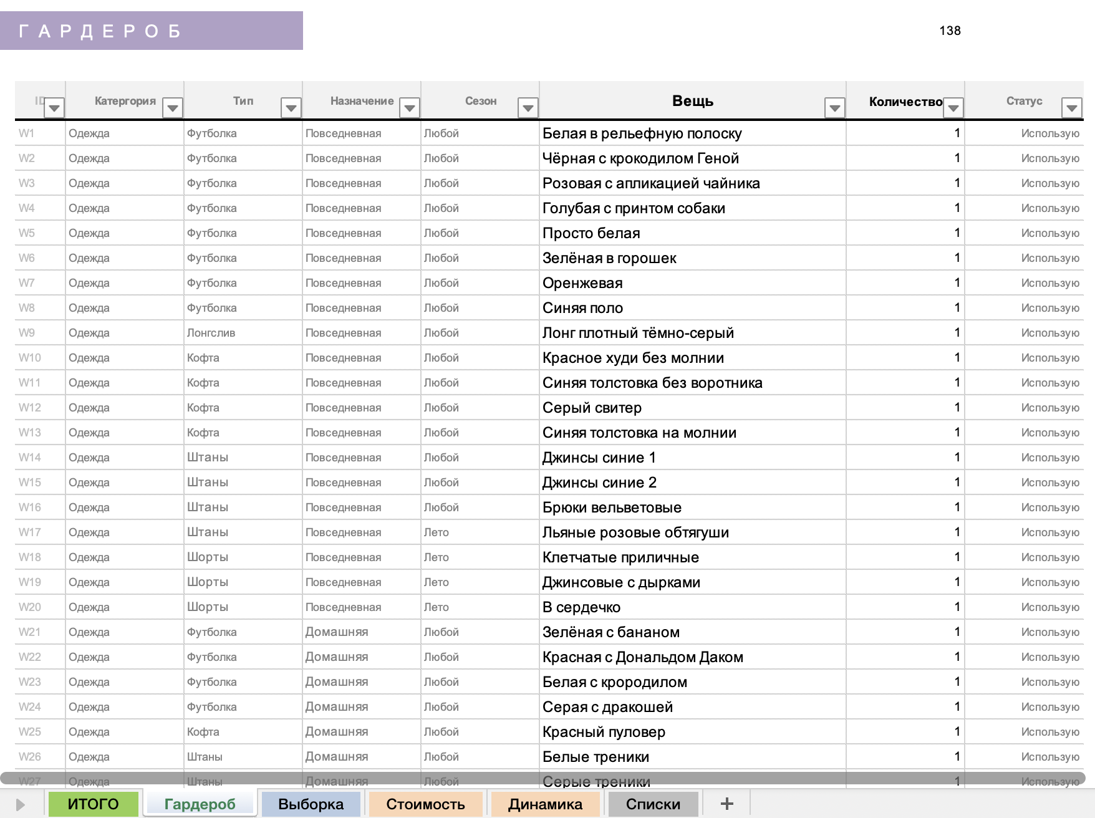Click the sheet tabs scroll arrow
The image size is (1095, 818).
[21, 804]
